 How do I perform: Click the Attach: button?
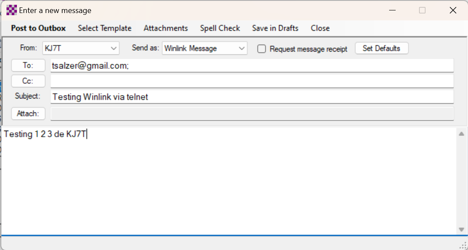point(28,114)
